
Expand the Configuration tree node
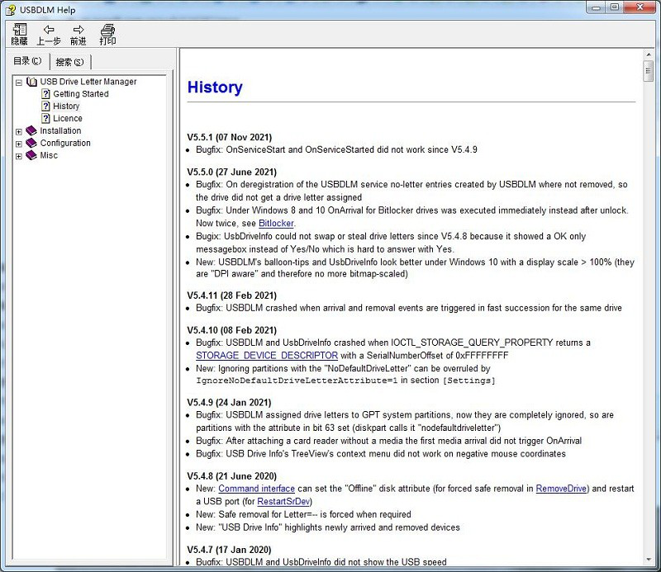18,144
